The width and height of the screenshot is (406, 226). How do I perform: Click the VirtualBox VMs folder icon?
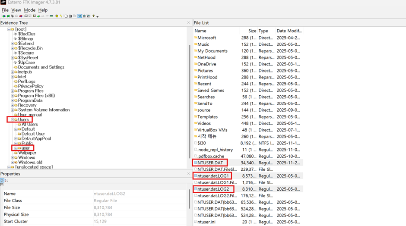pos(196,130)
